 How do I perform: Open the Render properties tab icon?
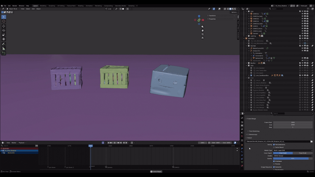click(x=242, y=122)
